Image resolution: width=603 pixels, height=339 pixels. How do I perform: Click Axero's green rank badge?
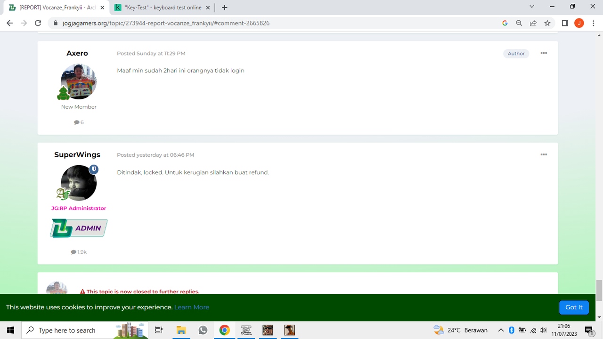tap(64, 93)
